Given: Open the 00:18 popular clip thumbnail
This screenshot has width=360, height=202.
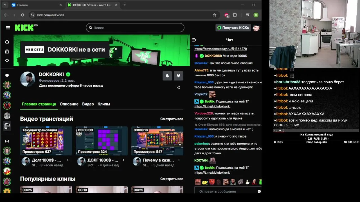Looking at the screenshot, I should click(x=102, y=190).
